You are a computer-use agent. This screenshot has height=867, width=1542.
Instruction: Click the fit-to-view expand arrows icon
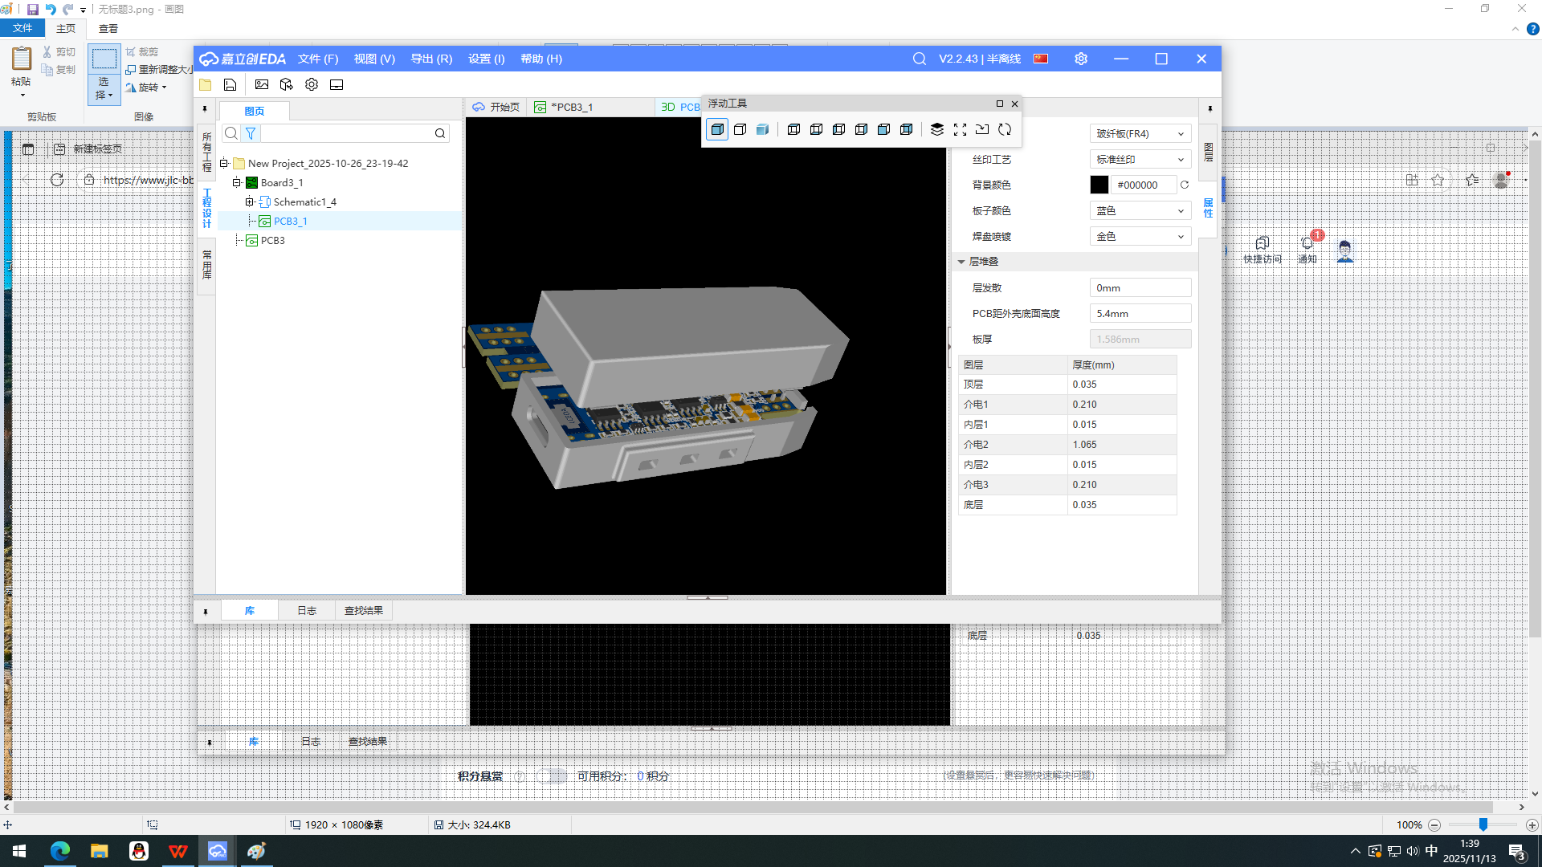coord(960,129)
